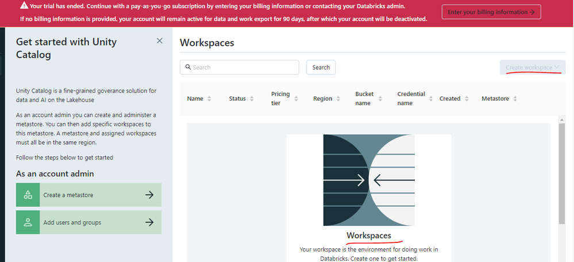This screenshot has height=262, width=574.
Task: Sort table by Status column arrows
Action: (x=252, y=99)
